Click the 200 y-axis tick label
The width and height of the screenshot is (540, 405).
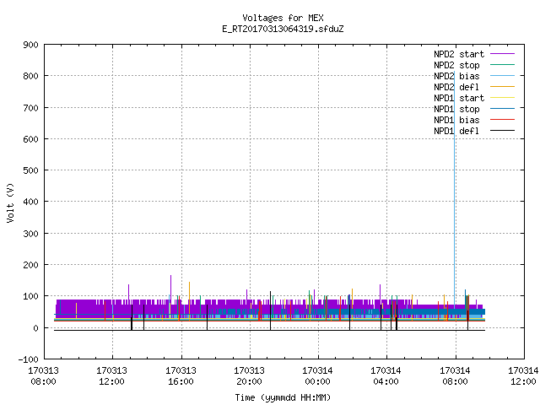tap(30, 265)
